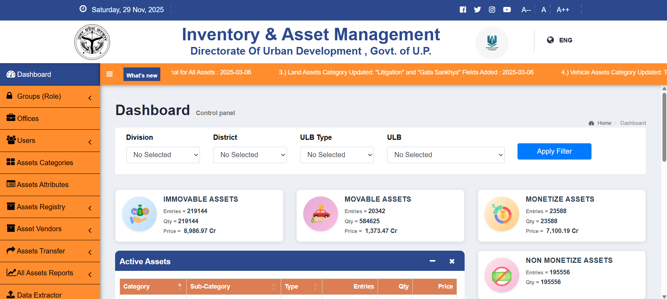Open the Division dropdown

[163, 155]
